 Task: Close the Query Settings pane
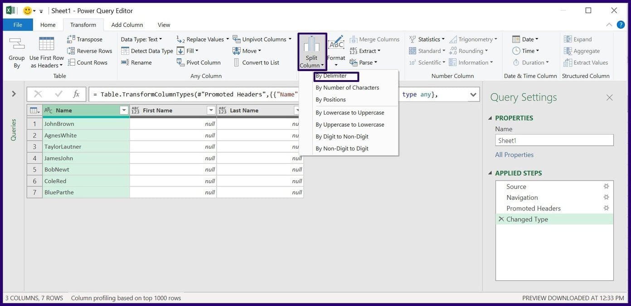pos(609,97)
